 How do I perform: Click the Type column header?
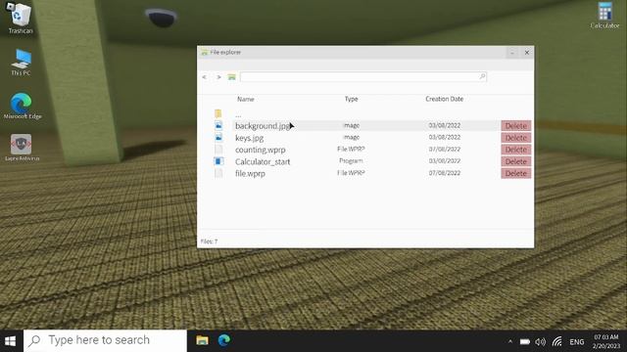351,99
